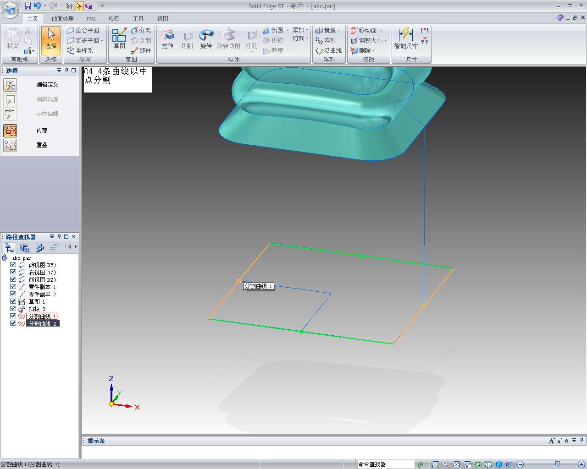
Task: Expand the 更多平面 dropdown
Action: [x=102, y=40]
